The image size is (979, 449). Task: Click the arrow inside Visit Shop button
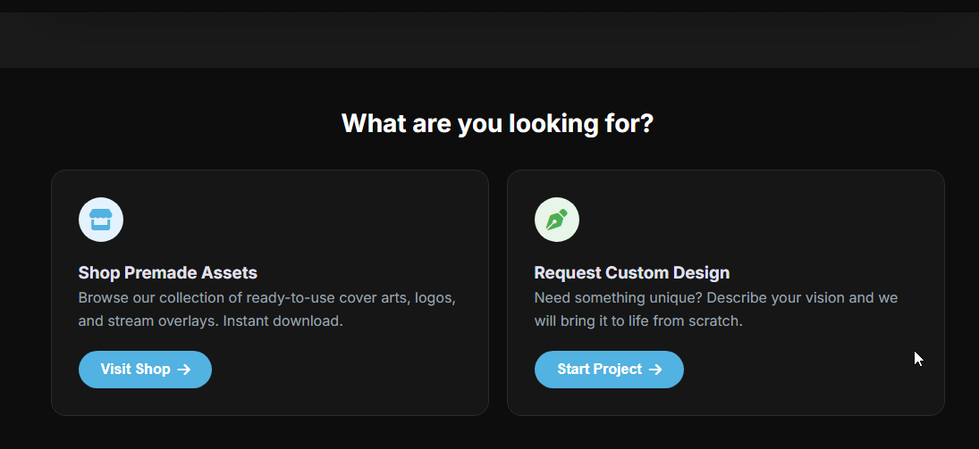tap(184, 370)
